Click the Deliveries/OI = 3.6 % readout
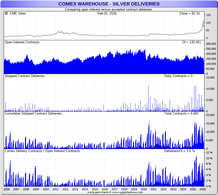 click(179, 151)
